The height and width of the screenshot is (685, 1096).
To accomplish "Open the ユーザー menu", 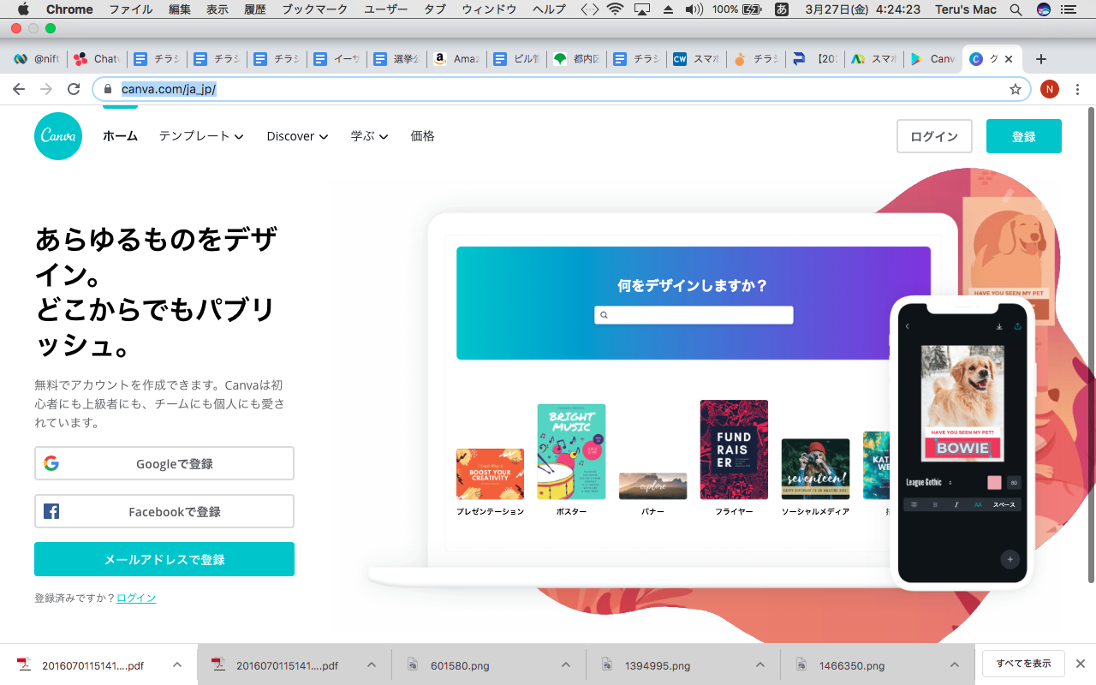I will click(386, 9).
